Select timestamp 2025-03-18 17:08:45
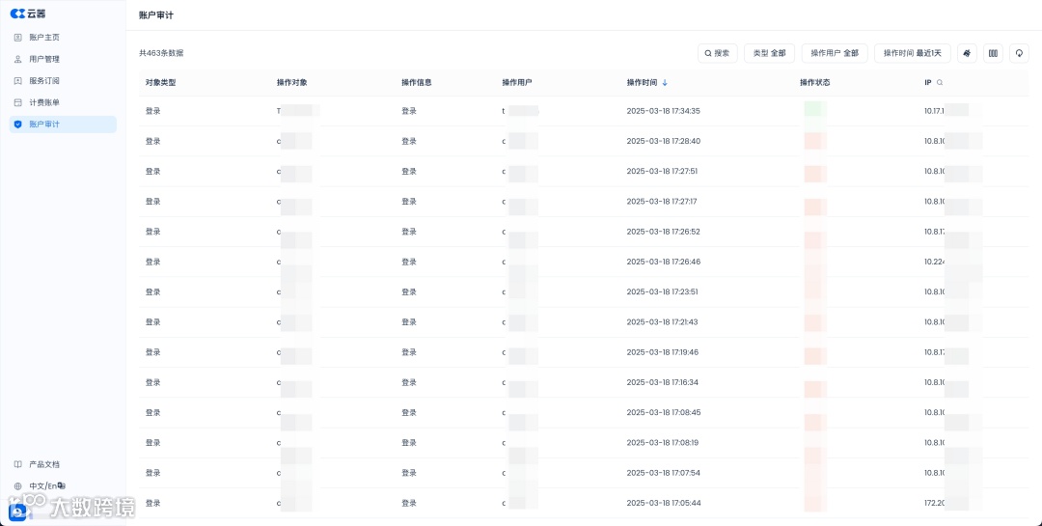Screen dimensions: 1042x526 (663, 412)
